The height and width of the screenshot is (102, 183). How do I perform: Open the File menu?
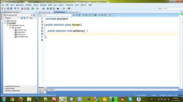pos(3,5)
